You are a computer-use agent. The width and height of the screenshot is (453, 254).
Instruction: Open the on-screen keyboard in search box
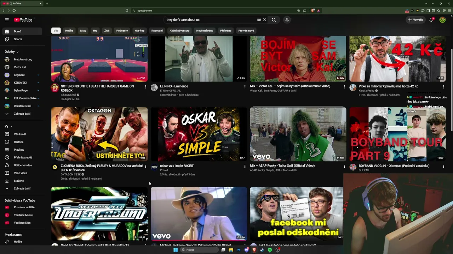coord(259,20)
